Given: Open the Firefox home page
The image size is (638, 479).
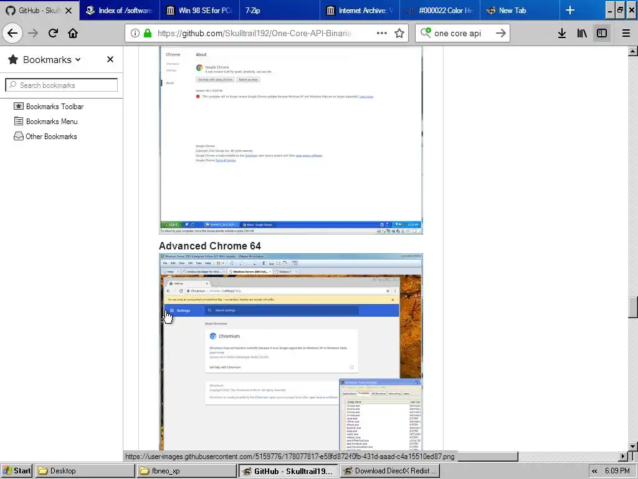Looking at the screenshot, I should coord(73,33).
